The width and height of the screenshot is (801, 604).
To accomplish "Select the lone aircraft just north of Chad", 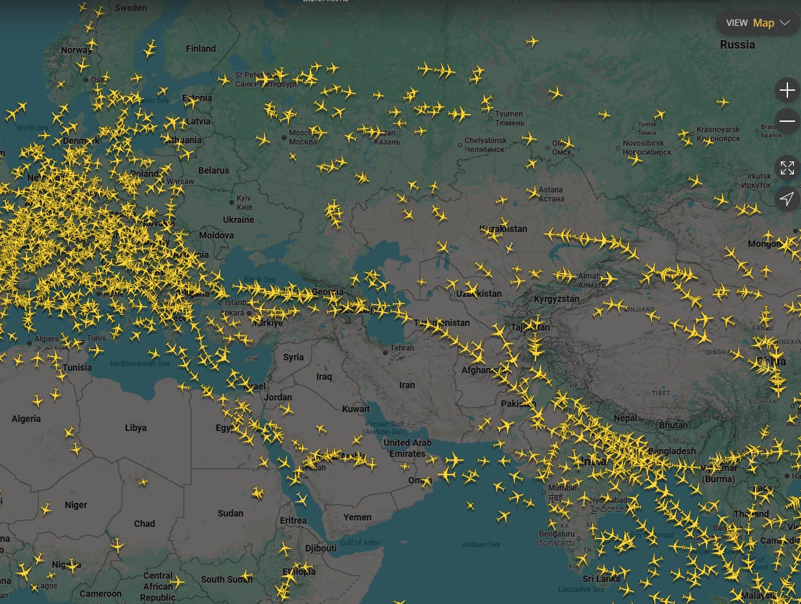I will 143,482.
